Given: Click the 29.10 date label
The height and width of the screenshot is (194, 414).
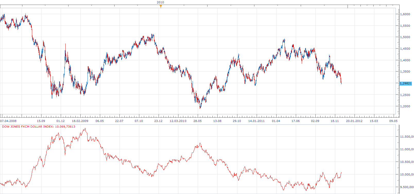Looking at the screenshot, I should pos(237,121).
